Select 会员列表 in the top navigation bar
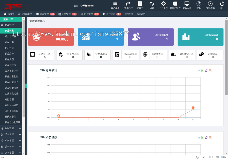The width and height of the screenshot is (228, 159). tap(129, 14)
